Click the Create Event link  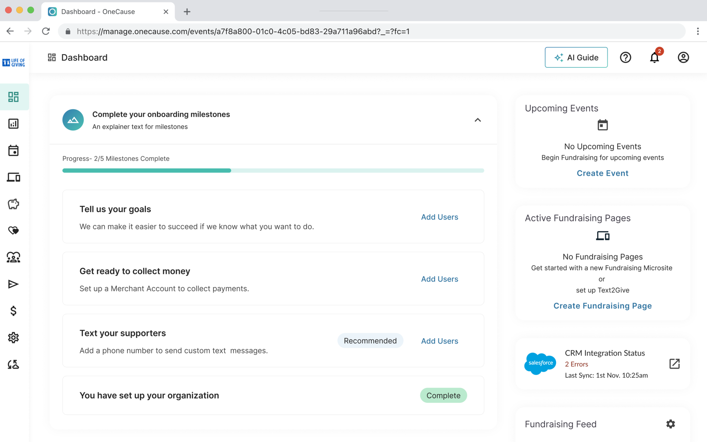click(x=602, y=173)
